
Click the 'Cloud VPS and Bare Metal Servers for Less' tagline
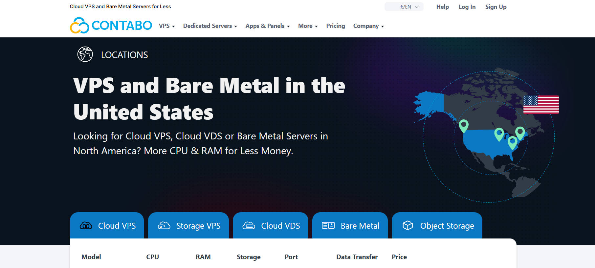[120, 7]
